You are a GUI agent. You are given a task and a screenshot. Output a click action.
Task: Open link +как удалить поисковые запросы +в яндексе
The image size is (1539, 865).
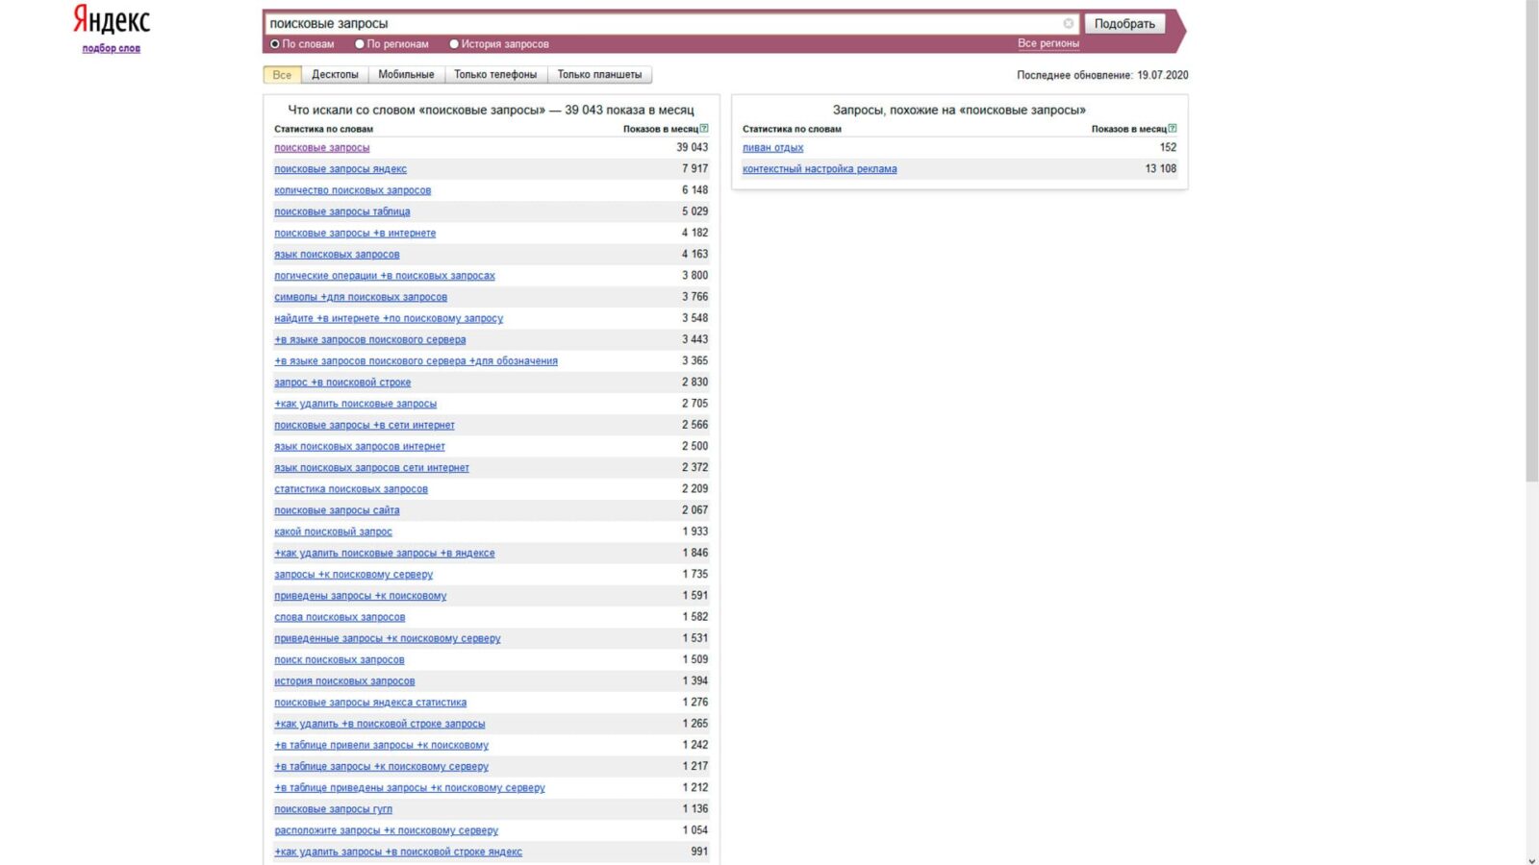[x=385, y=553]
